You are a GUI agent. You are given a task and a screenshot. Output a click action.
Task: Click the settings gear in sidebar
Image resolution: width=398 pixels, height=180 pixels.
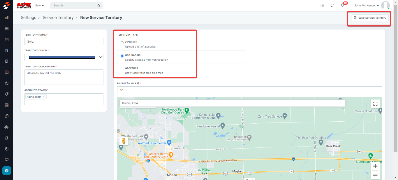coord(7,171)
